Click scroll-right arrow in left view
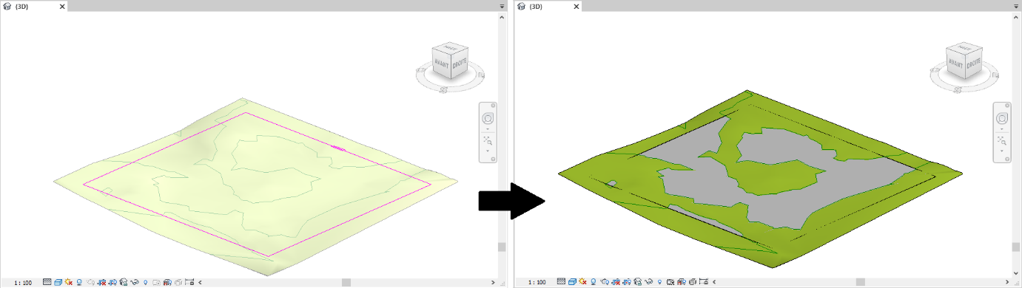Screen dimensions: 1022x288 (494, 282)
